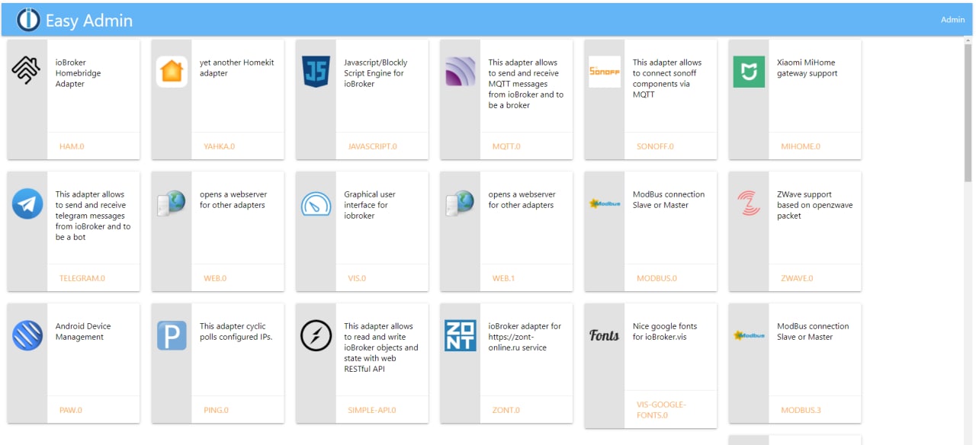Open the PAW.0 instance link
Screen dimensions: 976x445
70,410
